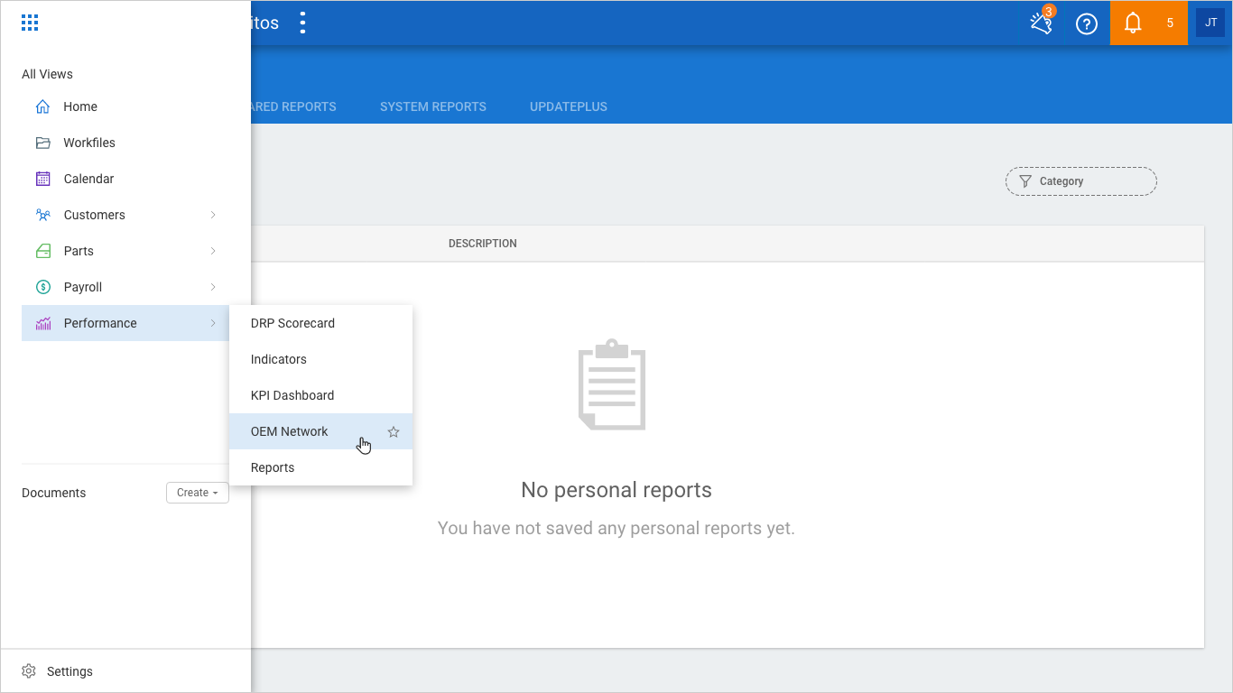This screenshot has width=1233, height=693.
Task: Click the Performance chart icon
Action: [x=42, y=323]
